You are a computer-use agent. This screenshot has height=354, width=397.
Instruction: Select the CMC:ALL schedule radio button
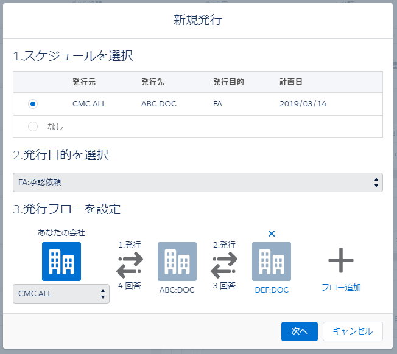33,104
